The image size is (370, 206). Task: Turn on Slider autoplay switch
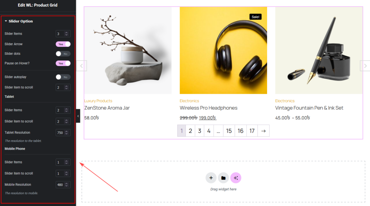click(x=63, y=77)
